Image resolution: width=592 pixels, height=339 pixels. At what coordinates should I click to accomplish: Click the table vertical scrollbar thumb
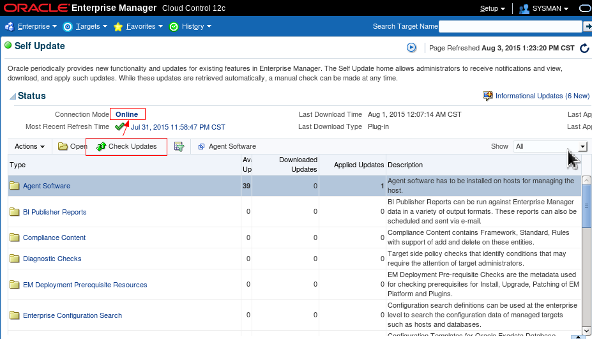tap(586, 206)
